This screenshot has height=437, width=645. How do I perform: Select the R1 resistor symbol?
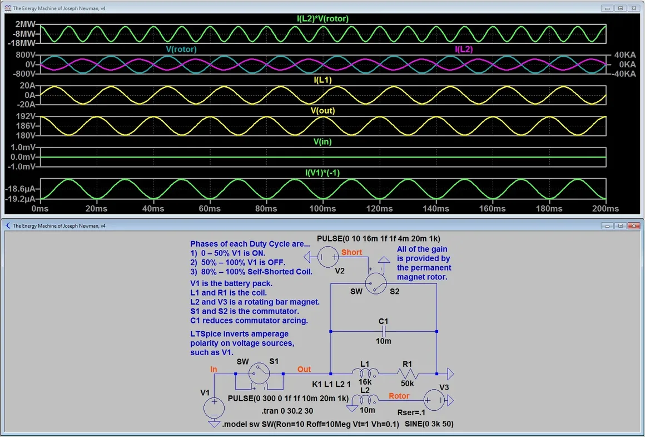tap(408, 373)
